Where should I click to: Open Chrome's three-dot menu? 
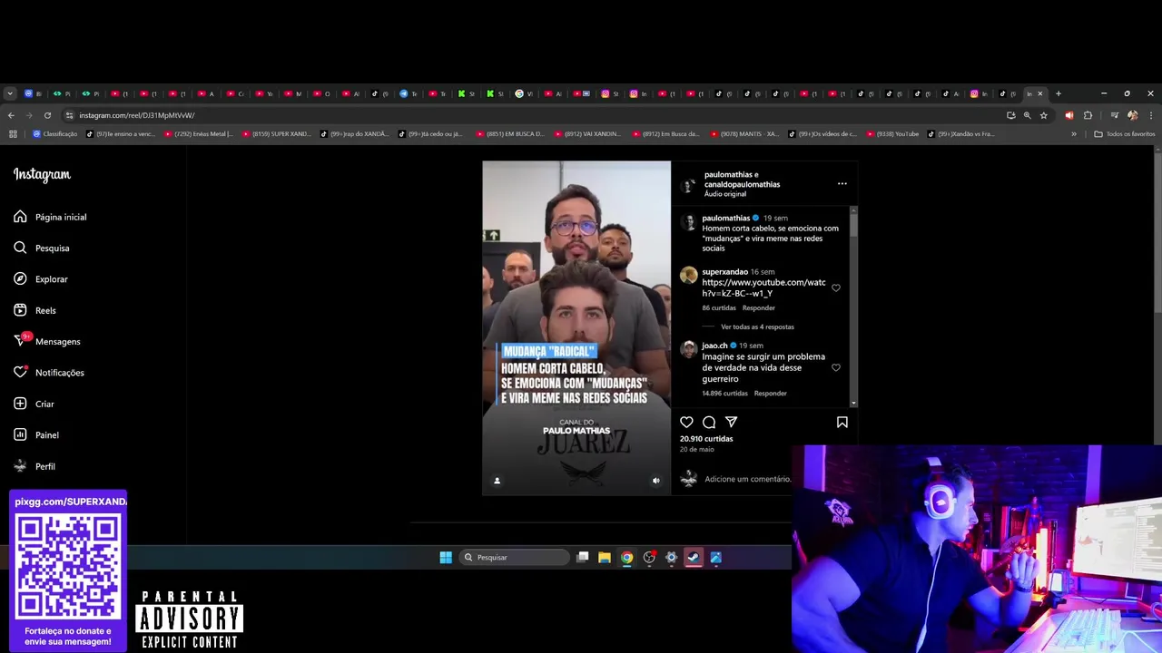(x=1150, y=115)
